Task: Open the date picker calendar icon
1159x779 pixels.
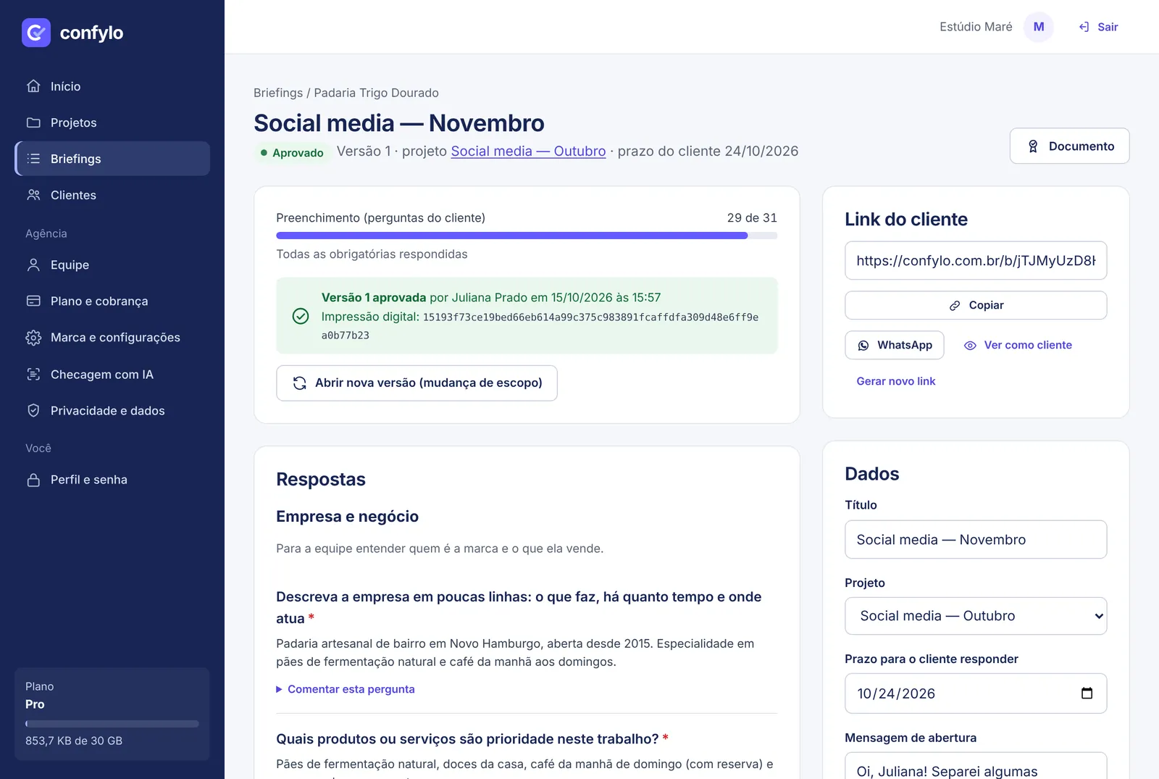Action: (x=1087, y=693)
